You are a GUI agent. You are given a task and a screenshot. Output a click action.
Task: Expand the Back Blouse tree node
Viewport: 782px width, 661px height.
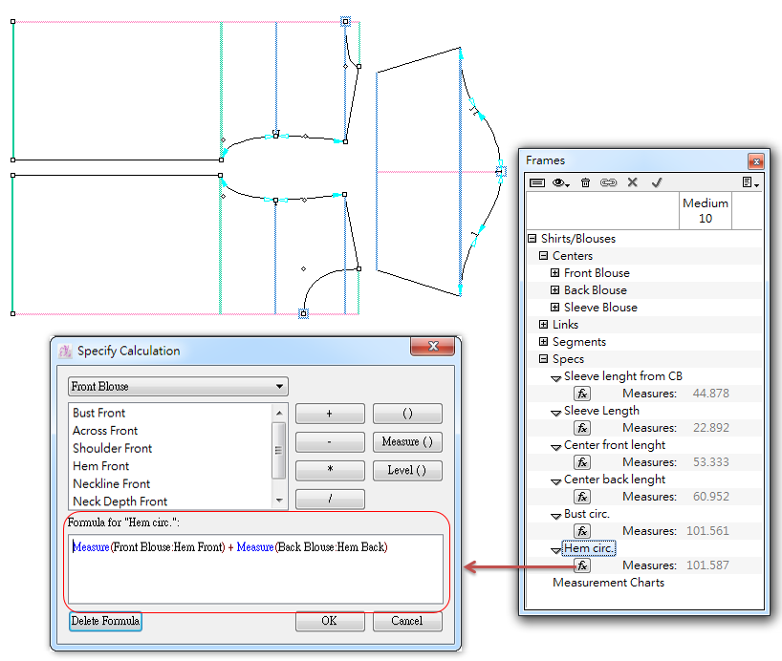[555, 290]
